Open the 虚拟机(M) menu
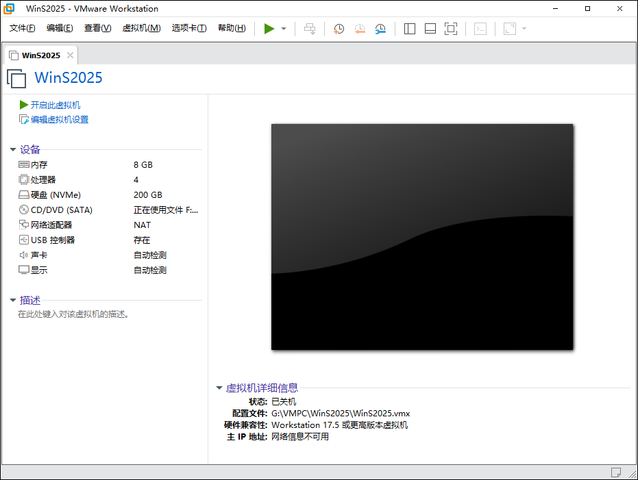 pos(141,28)
